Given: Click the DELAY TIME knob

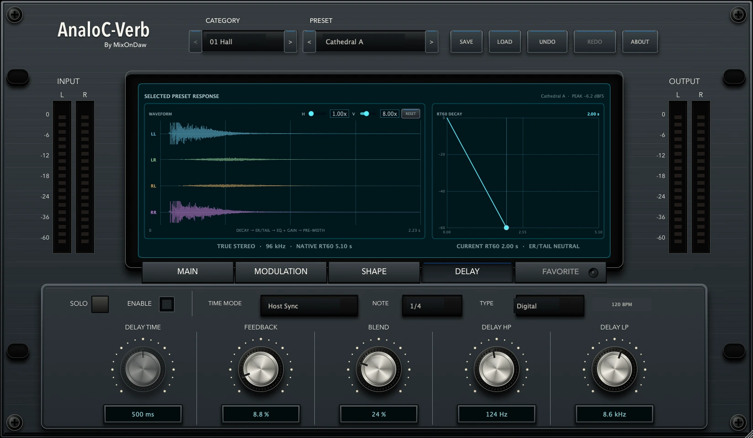Looking at the screenshot, I should [143, 369].
